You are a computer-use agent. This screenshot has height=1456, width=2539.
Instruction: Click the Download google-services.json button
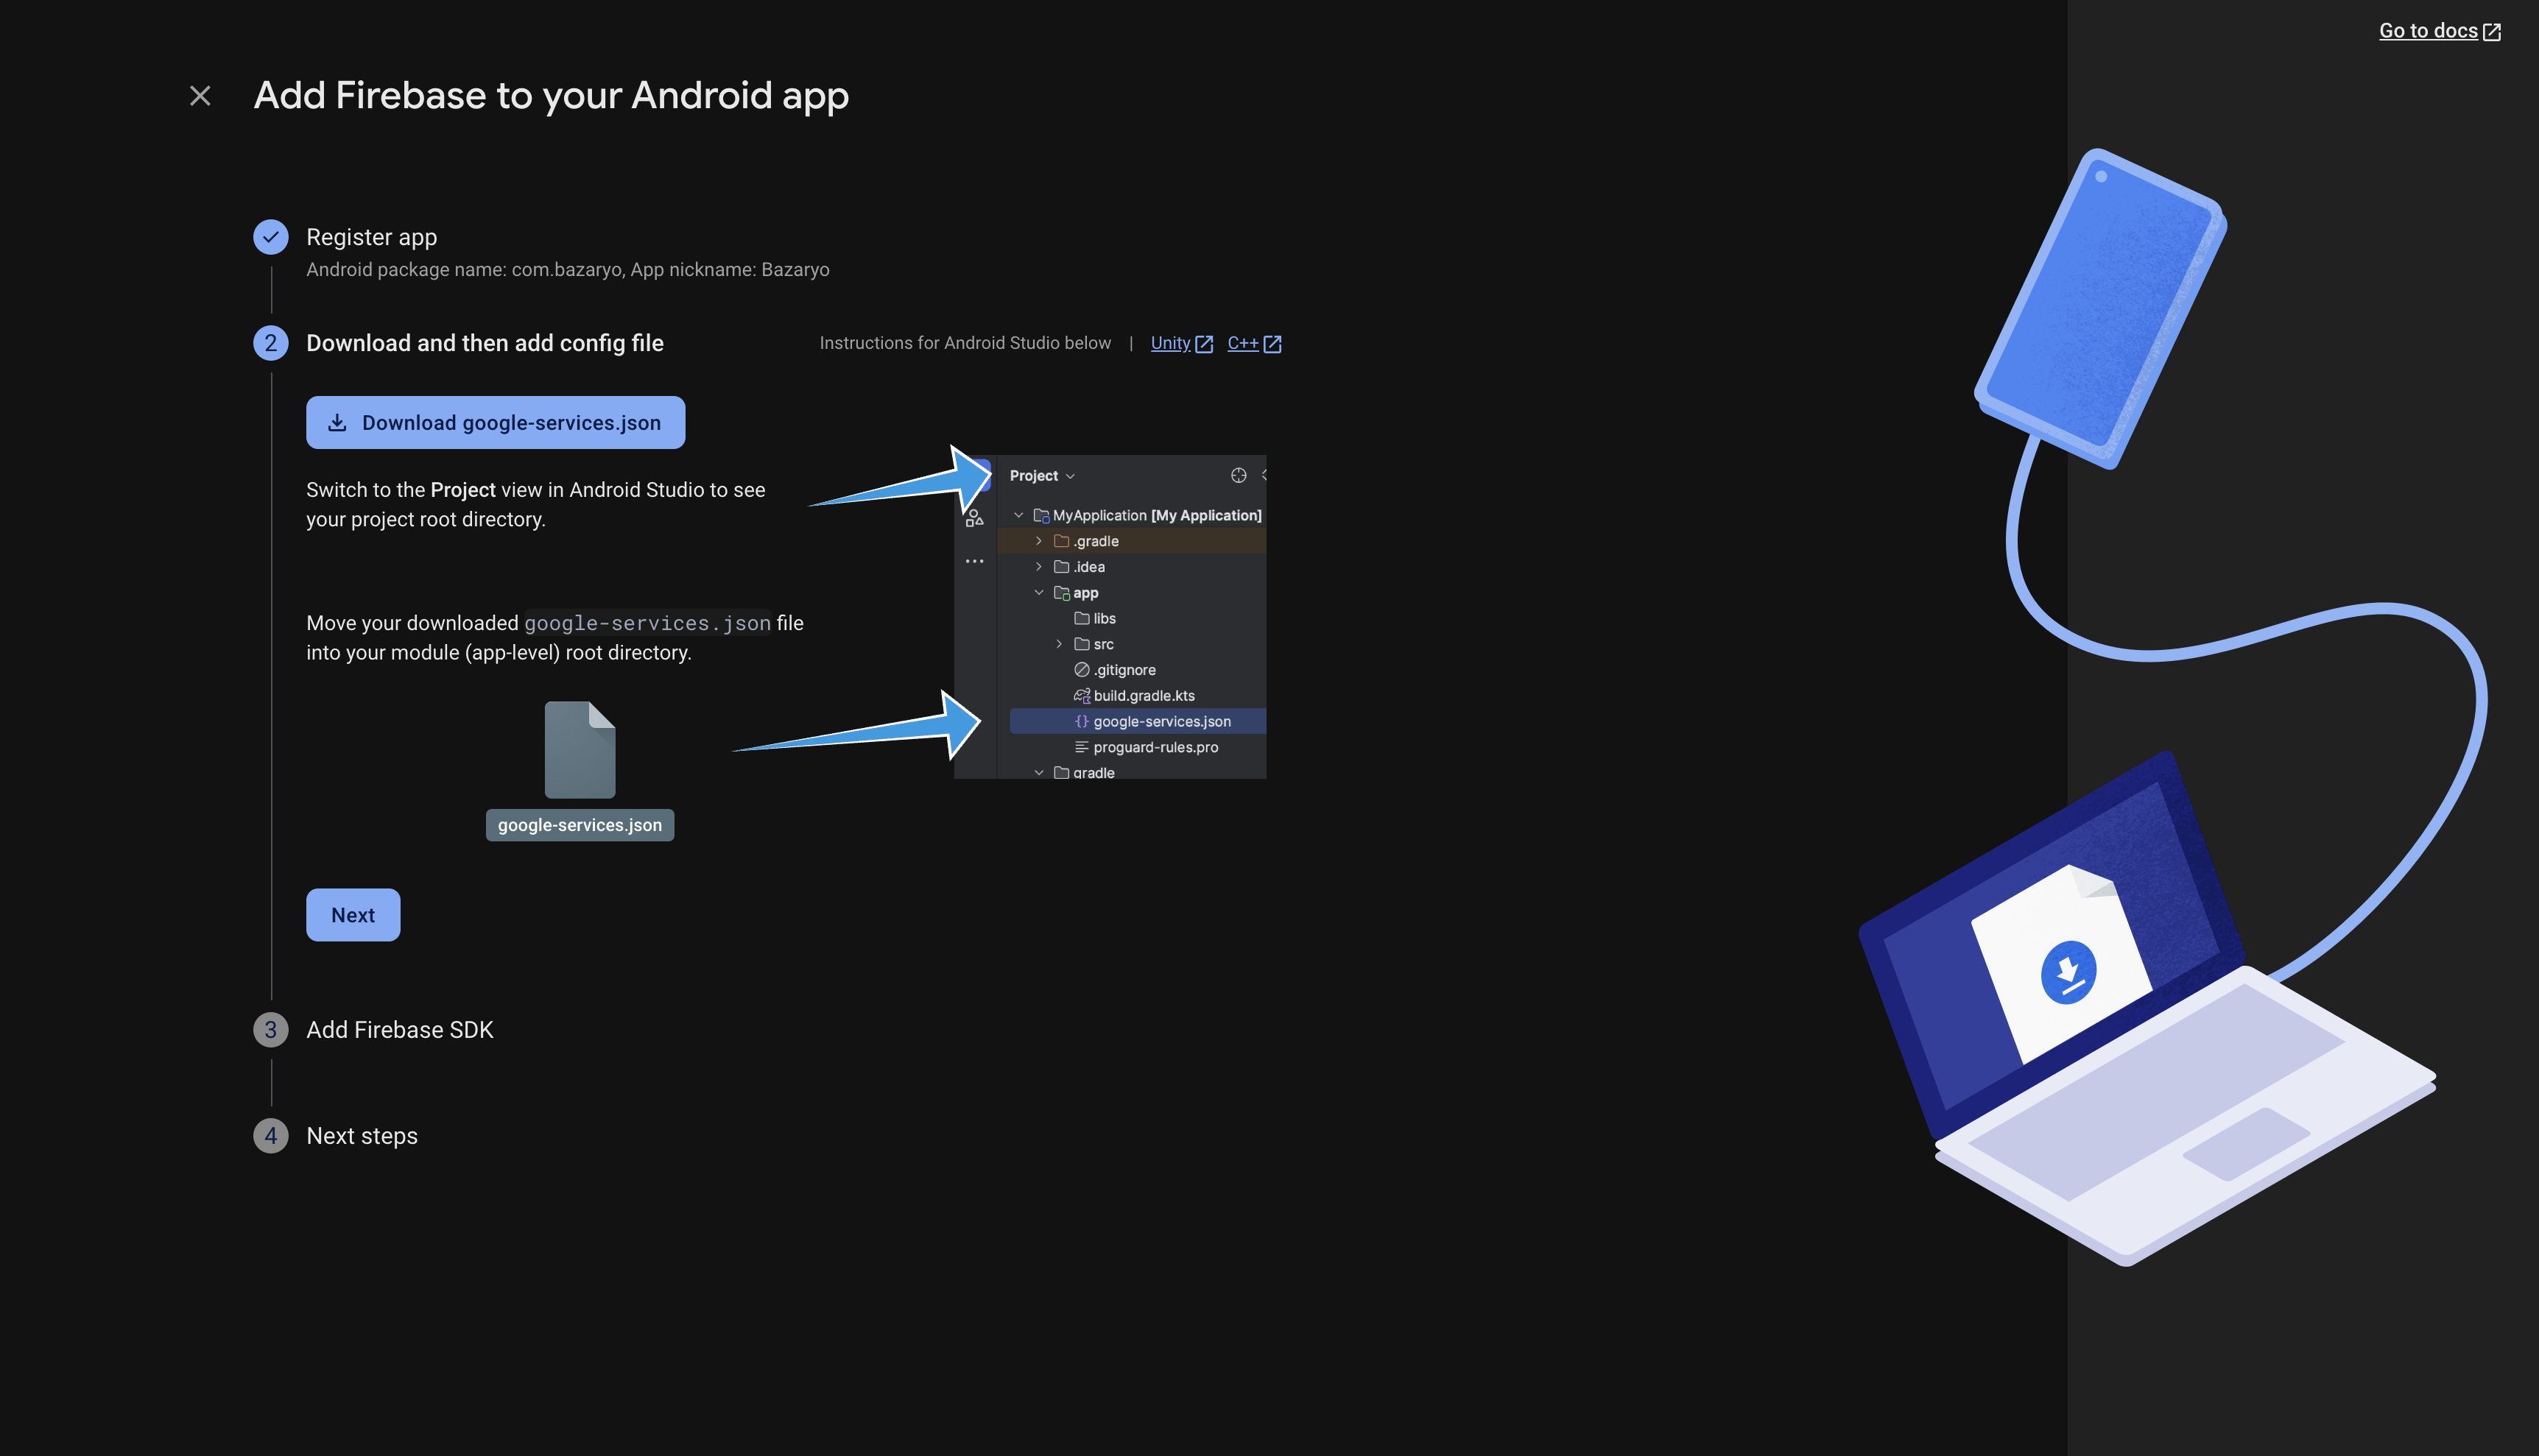[495, 423]
